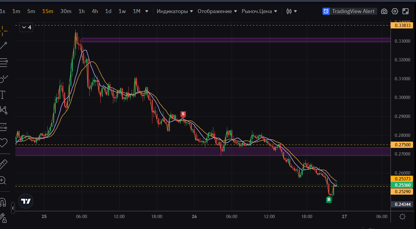The image size is (416, 229).
Task: Switch to the 4h timeframe
Action: coord(95,11)
